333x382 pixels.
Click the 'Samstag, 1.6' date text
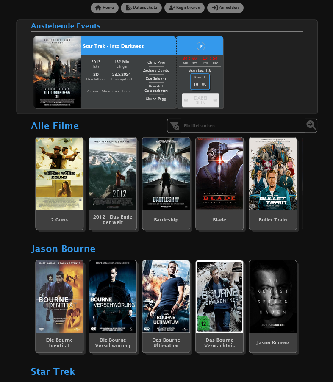click(x=200, y=70)
